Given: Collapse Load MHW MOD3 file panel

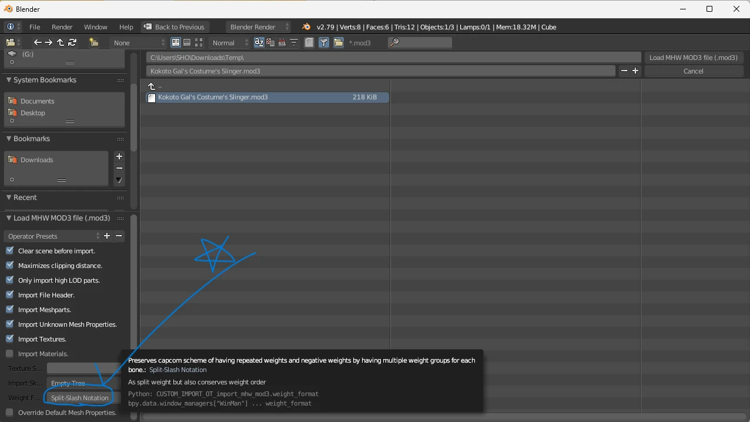Looking at the screenshot, I should pos(9,218).
